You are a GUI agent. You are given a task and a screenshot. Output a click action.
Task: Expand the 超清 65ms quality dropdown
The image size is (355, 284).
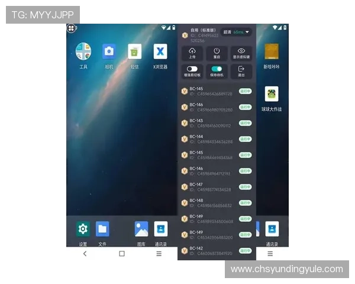(237, 32)
